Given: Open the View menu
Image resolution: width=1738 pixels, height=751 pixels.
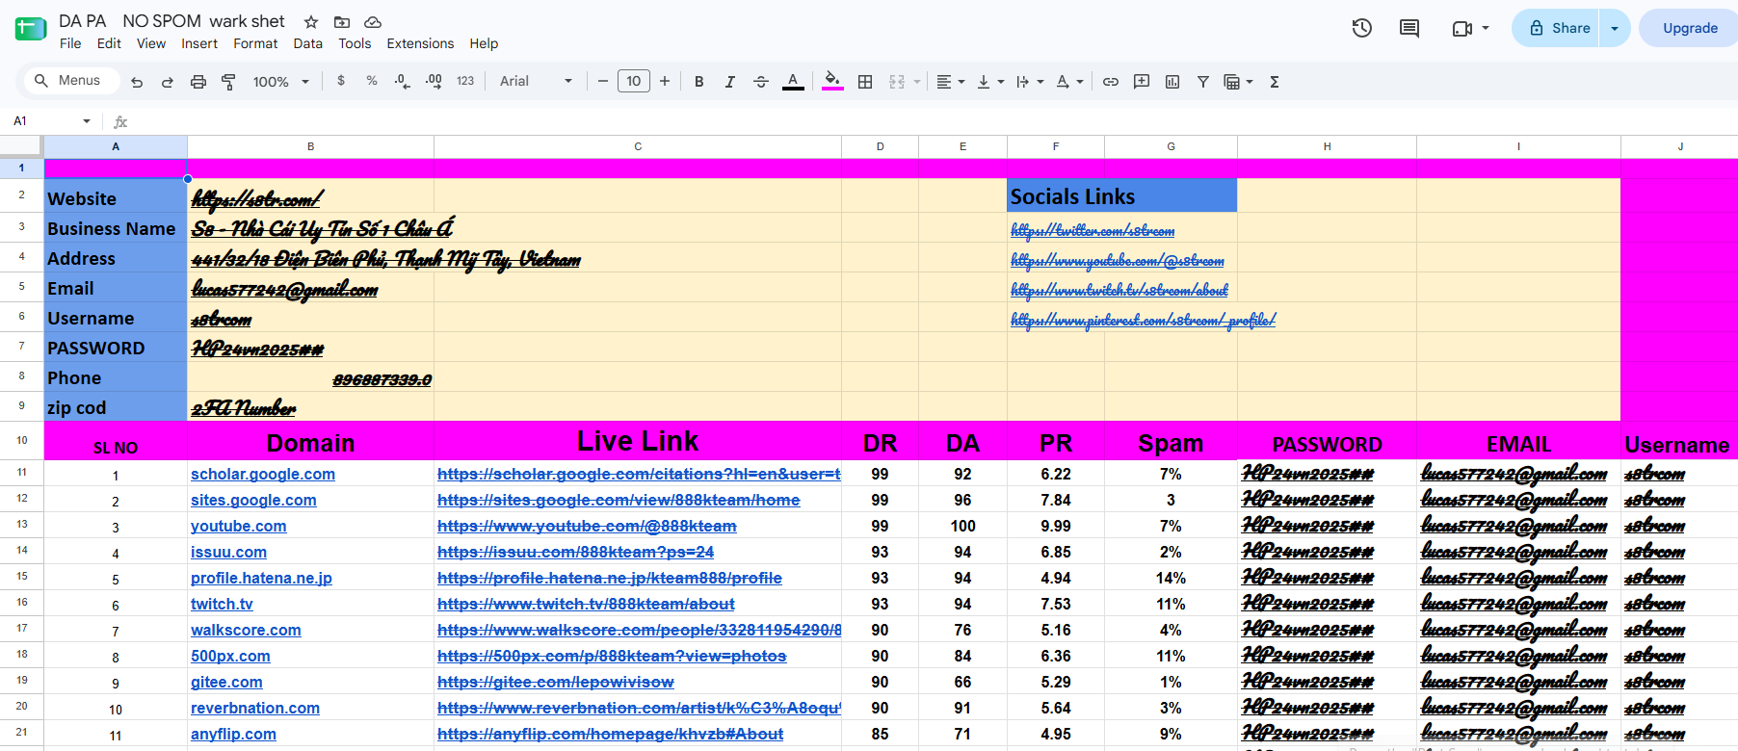Looking at the screenshot, I should (x=151, y=43).
